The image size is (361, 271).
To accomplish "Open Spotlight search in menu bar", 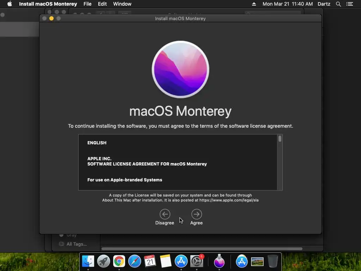I will pyautogui.click(x=338, y=4).
